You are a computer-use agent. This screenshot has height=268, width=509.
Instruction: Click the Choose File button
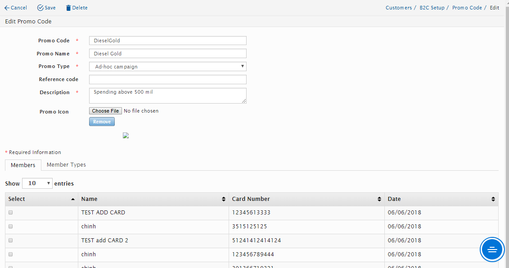[x=105, y=111]
